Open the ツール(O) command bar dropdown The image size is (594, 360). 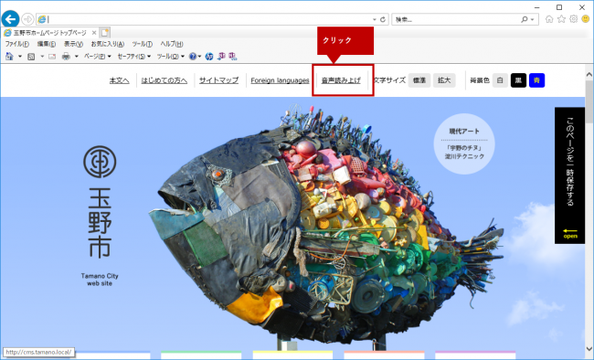tap(171, 57)
